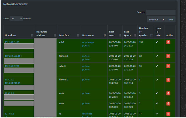Click the Search input field

[160, 12]
